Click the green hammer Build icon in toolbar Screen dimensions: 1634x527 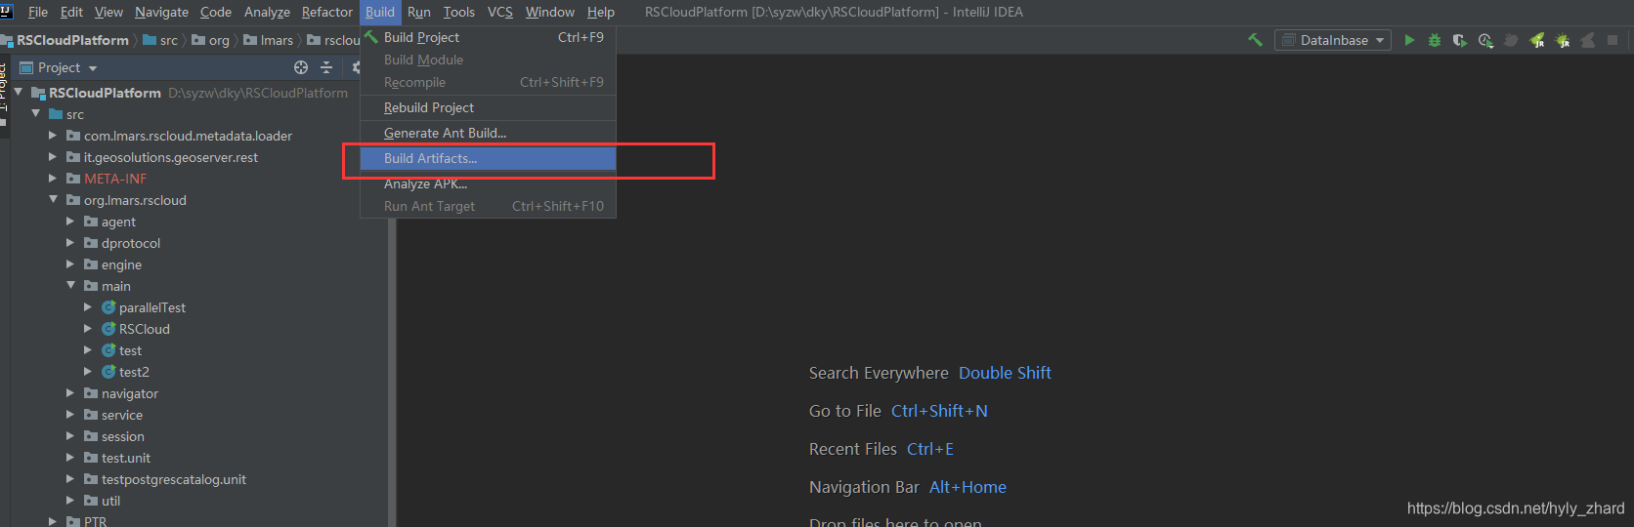coord(1256,40)
